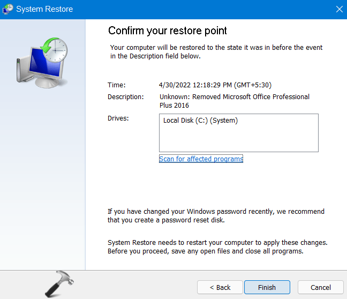Go back with the Back button

click(218, 287)
